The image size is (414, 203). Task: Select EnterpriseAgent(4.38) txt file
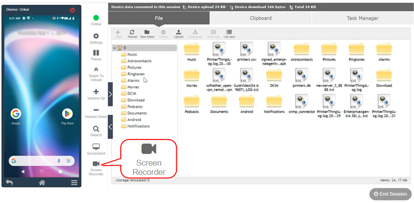point(357,106)
